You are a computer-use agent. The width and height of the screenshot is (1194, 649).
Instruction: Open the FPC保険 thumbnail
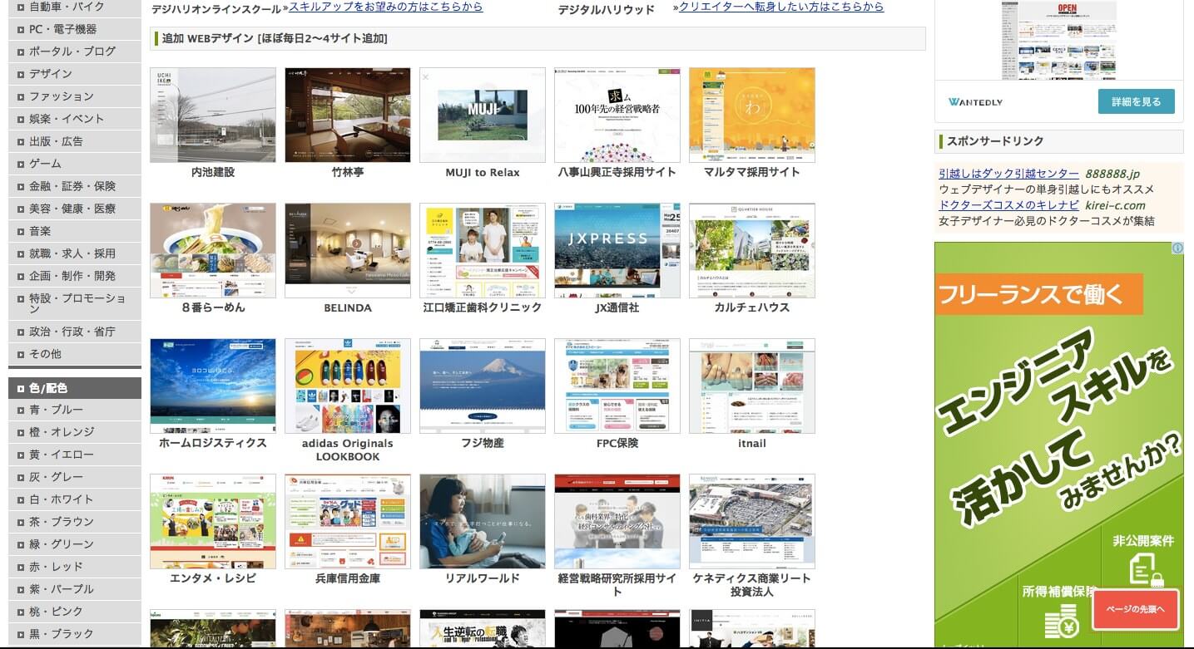click(x=617, y=386)
